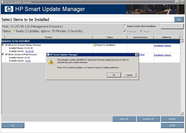186x133 pixels.
Task: Open help with the question mark button
Action: point(178,20)
